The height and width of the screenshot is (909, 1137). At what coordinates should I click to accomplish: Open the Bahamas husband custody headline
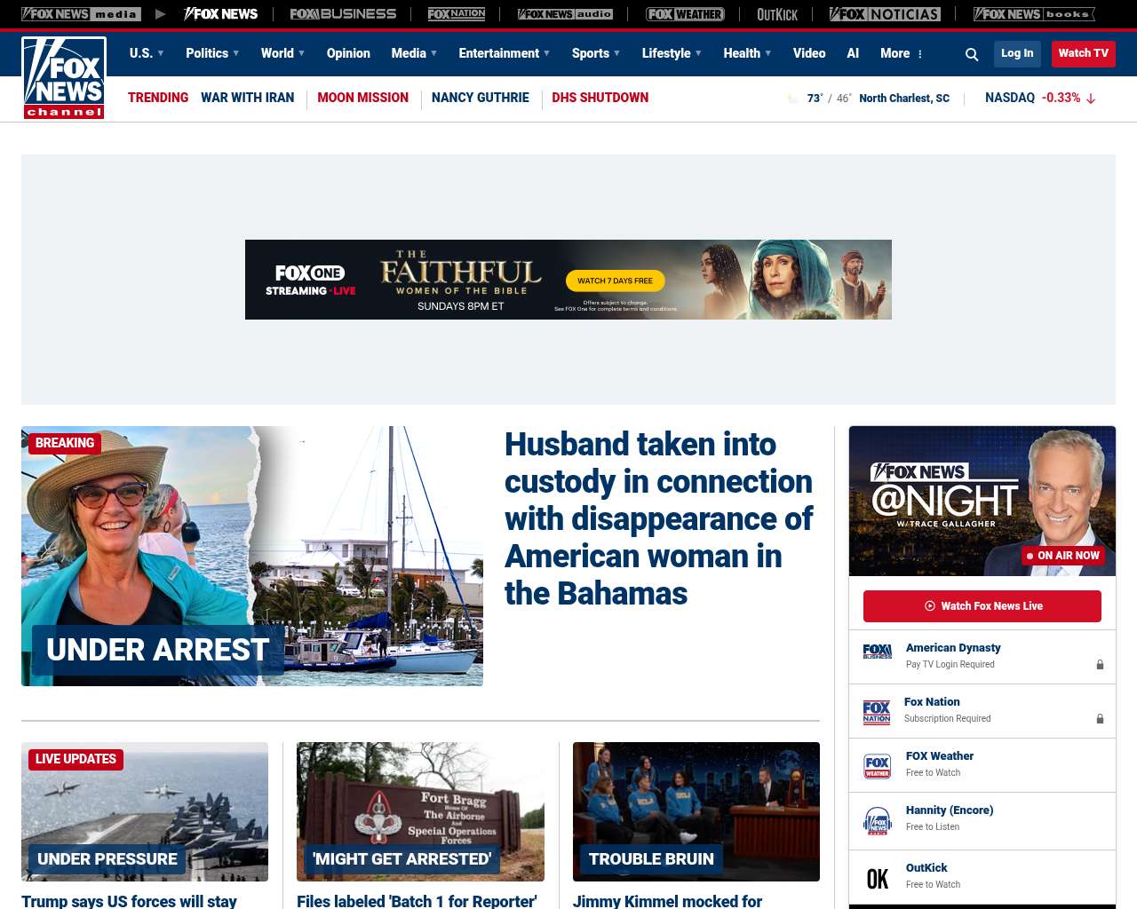657,518
